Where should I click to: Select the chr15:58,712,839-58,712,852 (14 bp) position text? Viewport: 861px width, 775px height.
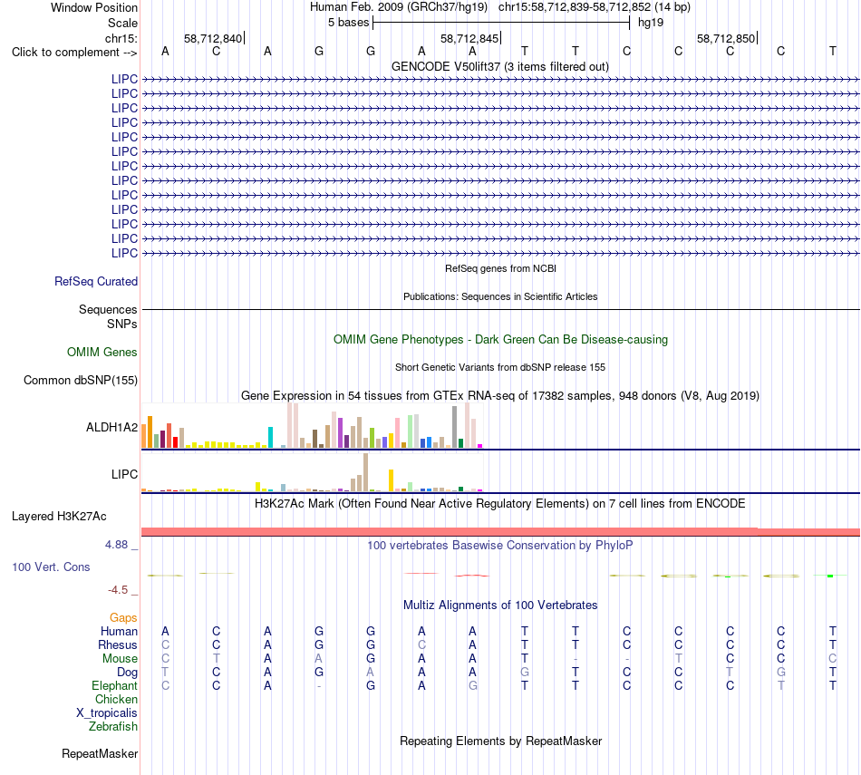click(x=595, y=7)
